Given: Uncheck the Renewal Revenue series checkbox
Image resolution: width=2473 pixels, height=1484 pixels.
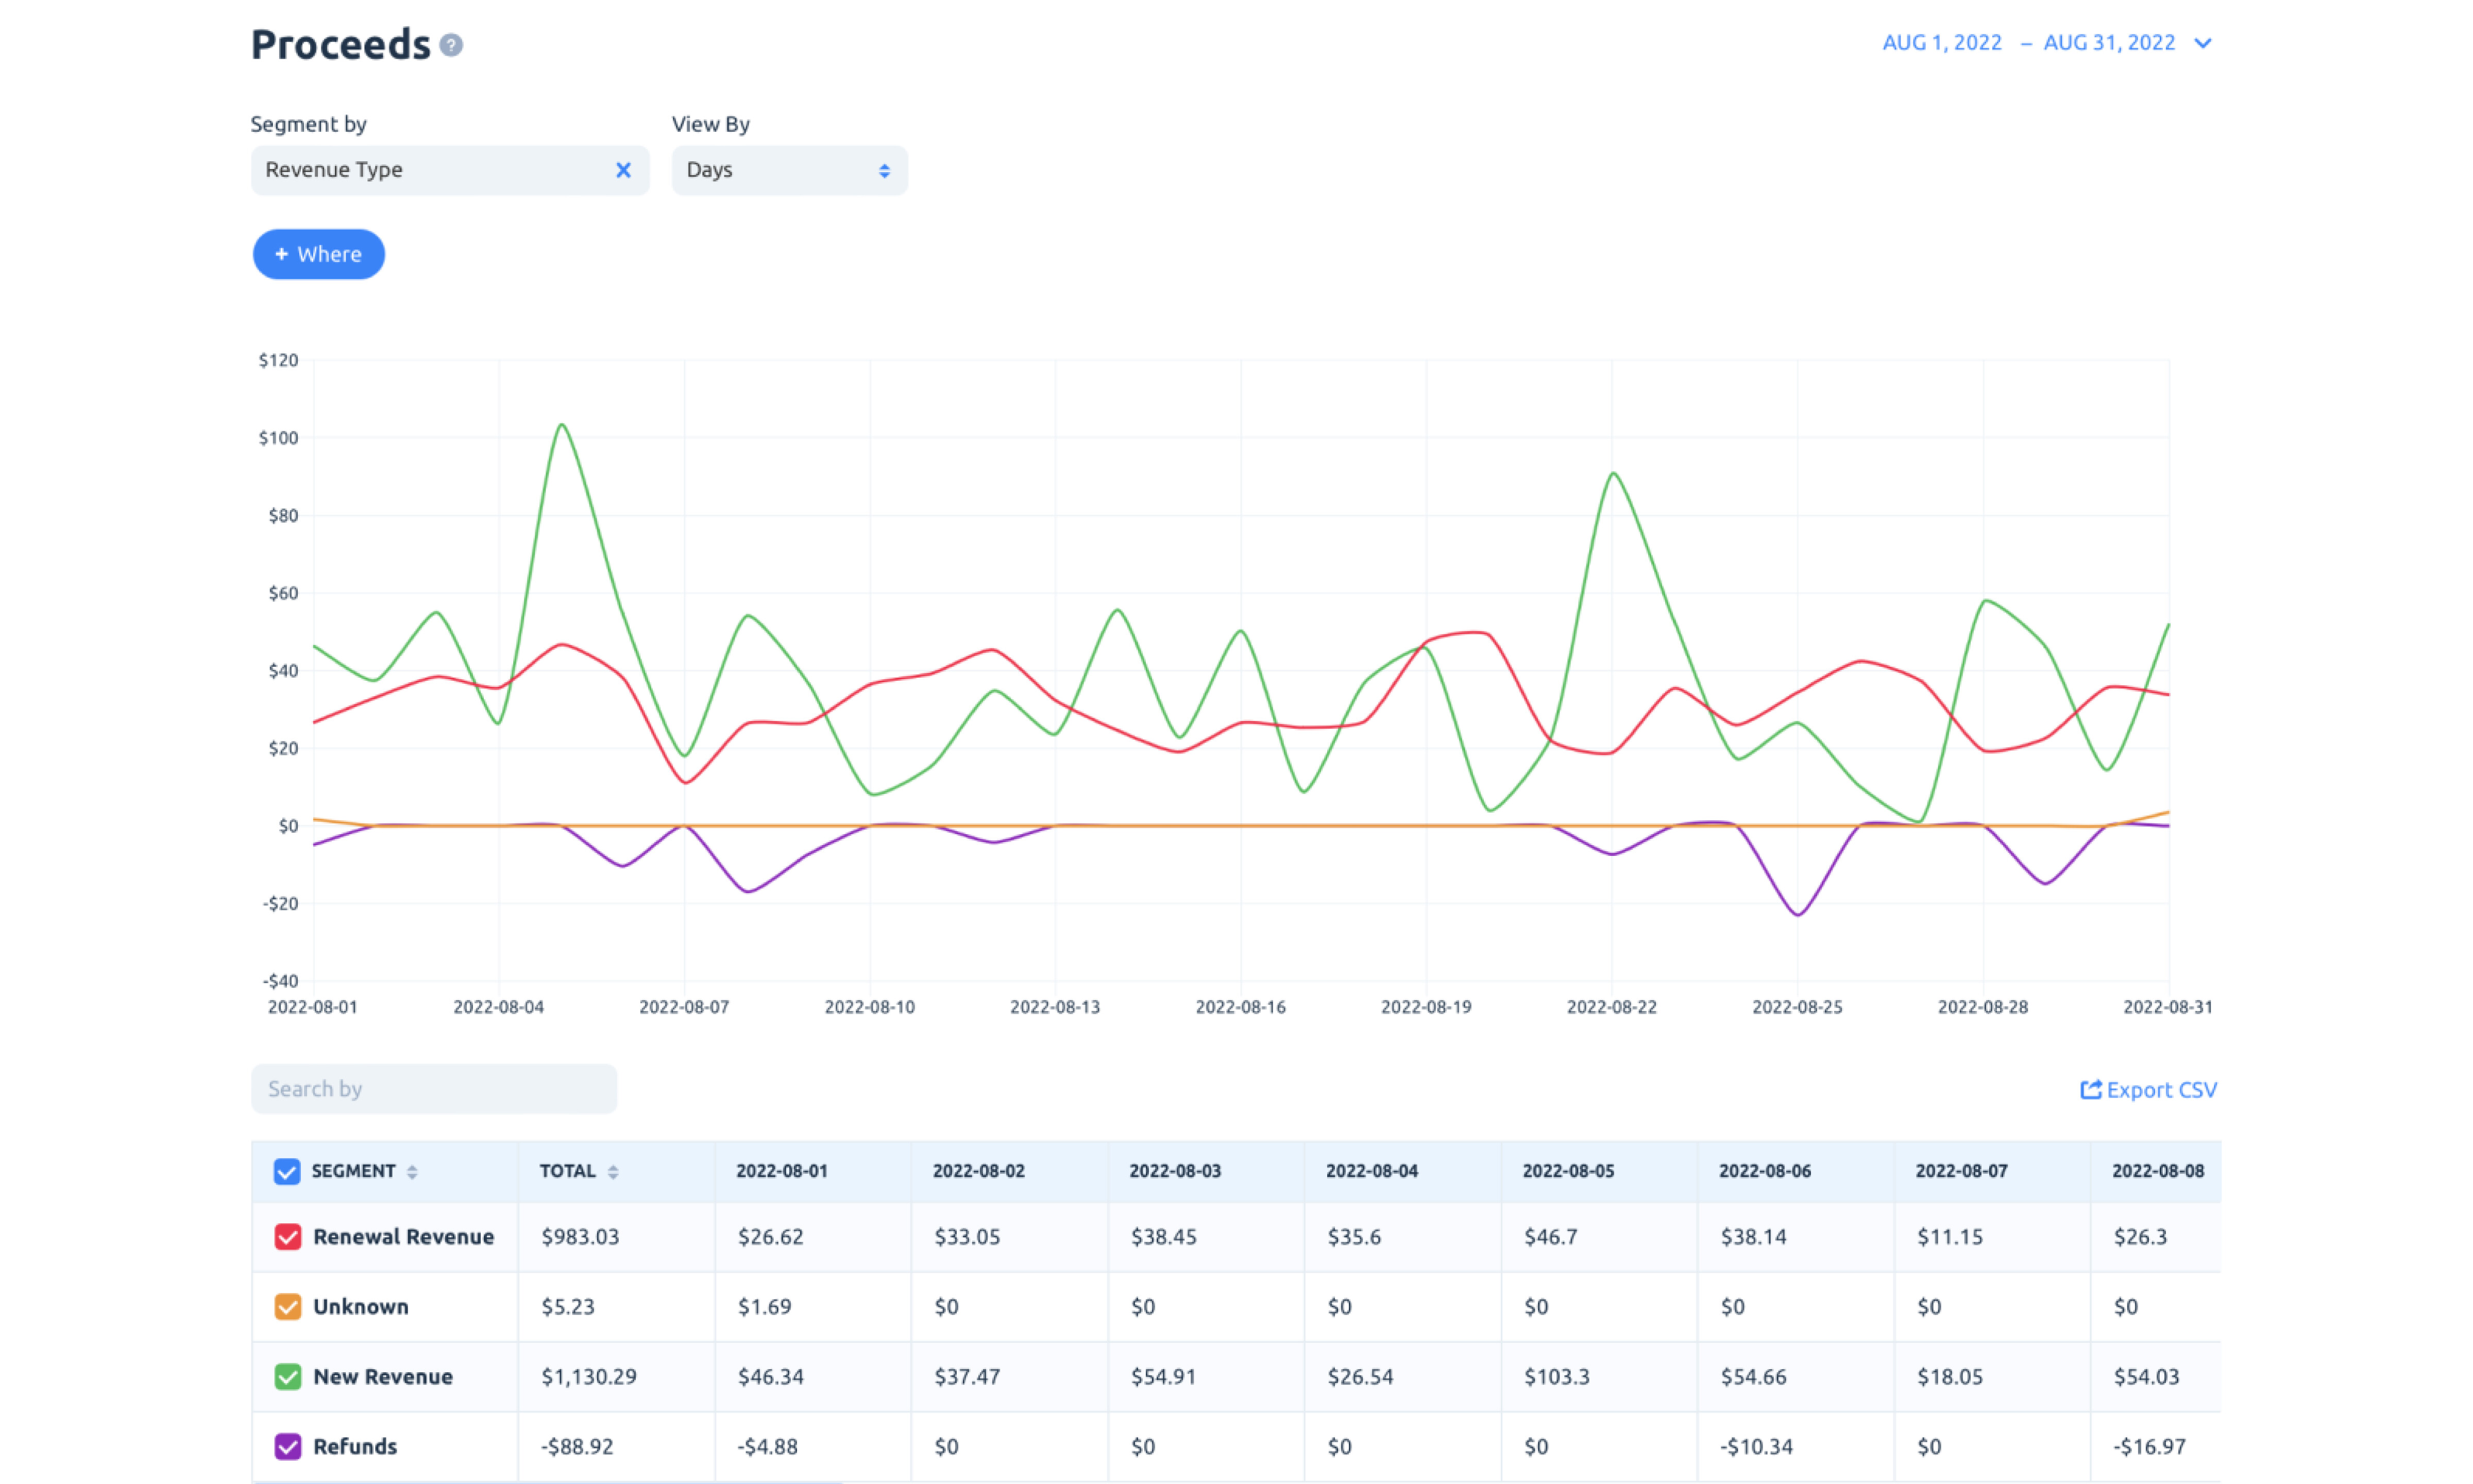Looking at the screenshot, I should [288, 1237].
